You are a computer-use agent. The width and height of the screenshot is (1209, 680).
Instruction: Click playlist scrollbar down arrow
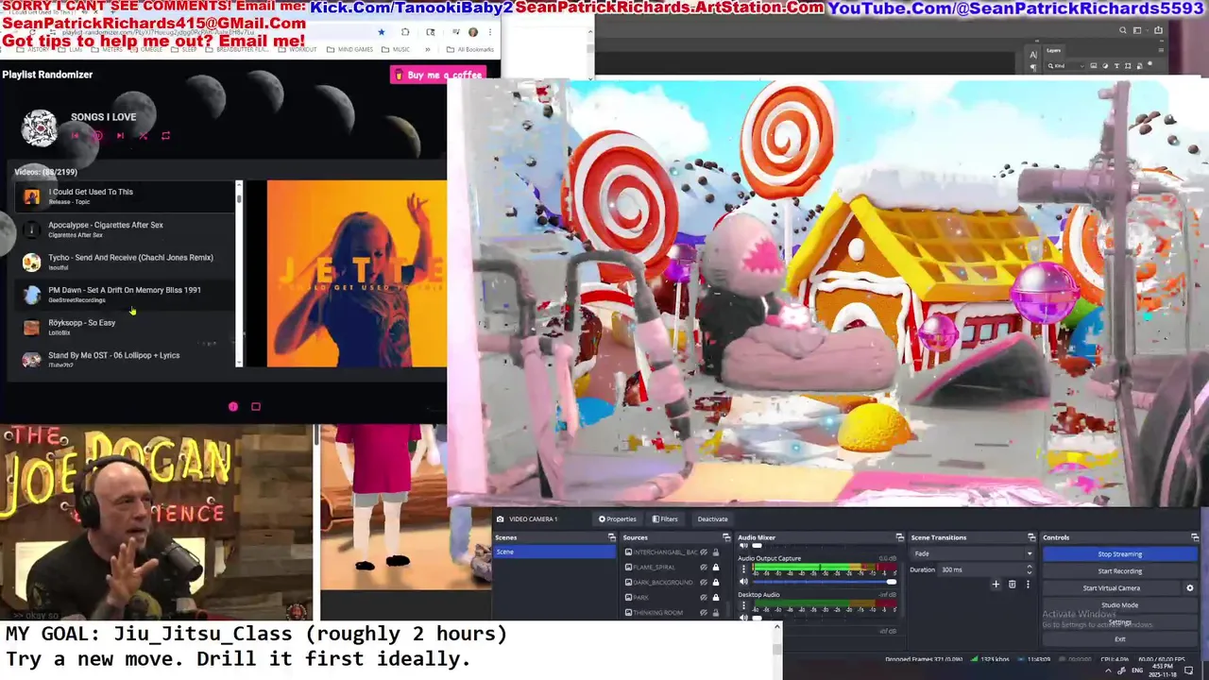[239, 363]
